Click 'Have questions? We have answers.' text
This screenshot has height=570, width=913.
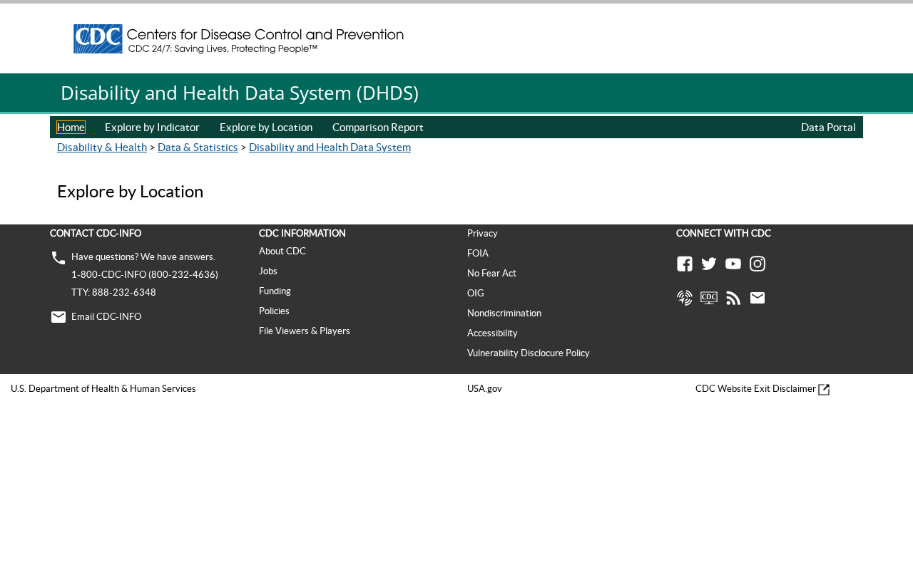pos(143,256)
